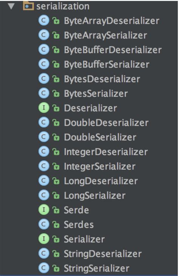Open the BytesDeserializer file

(102, 79)
